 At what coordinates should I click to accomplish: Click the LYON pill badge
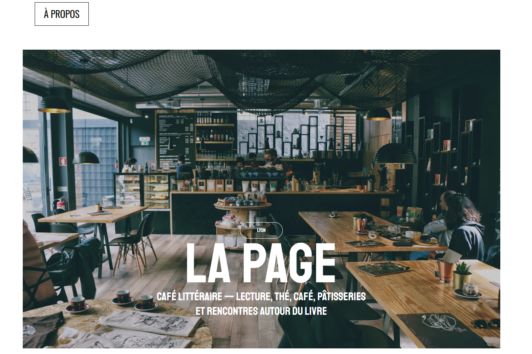(261, 230)
